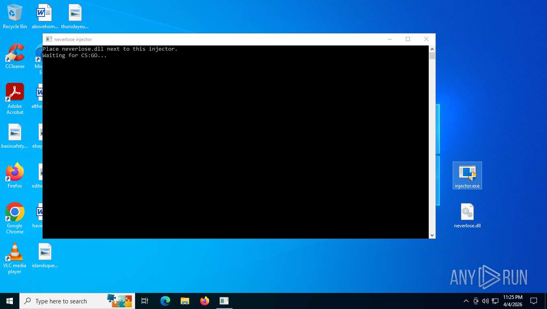This screenshot has width=547, height=309.
Task: Open the VLC media player shortcut
Action: coord(15,258)
